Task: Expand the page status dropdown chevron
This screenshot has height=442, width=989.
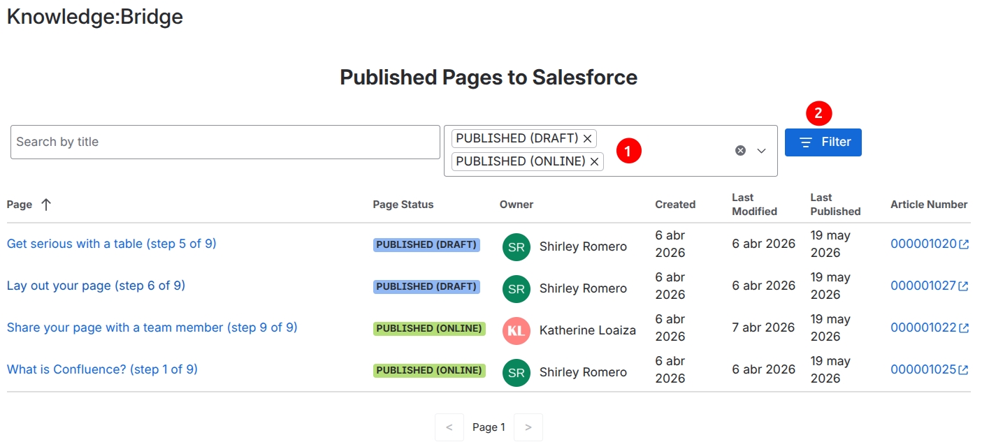Action: tap(762, 151)
